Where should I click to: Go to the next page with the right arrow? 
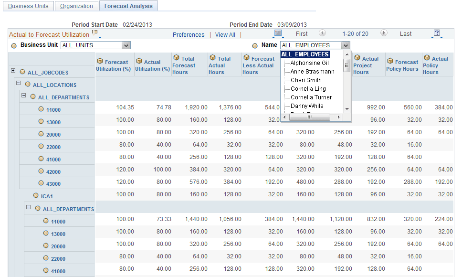(x=384, y=33)
